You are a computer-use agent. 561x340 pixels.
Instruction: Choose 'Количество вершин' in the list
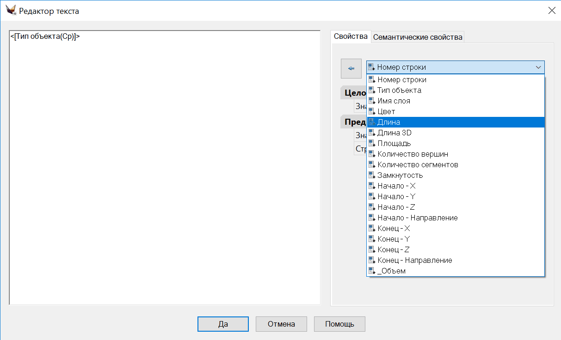click(413, 154)
